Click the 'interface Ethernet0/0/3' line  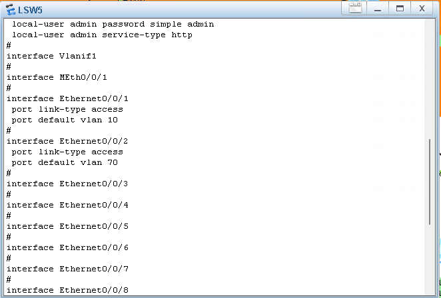[67, 184]
